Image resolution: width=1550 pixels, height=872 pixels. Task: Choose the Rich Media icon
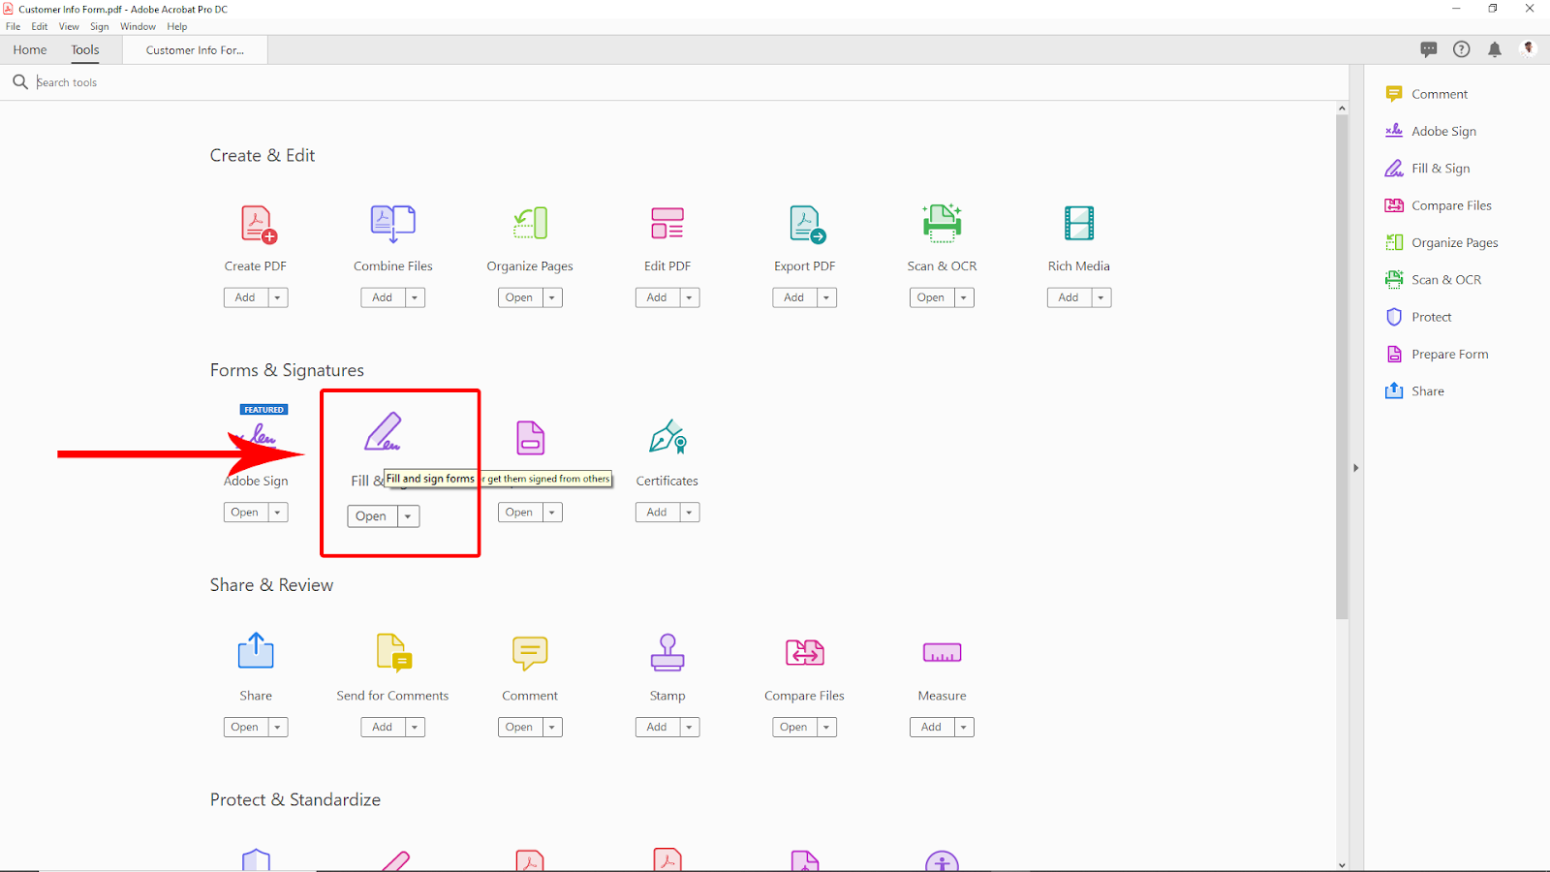point(1079,224)
